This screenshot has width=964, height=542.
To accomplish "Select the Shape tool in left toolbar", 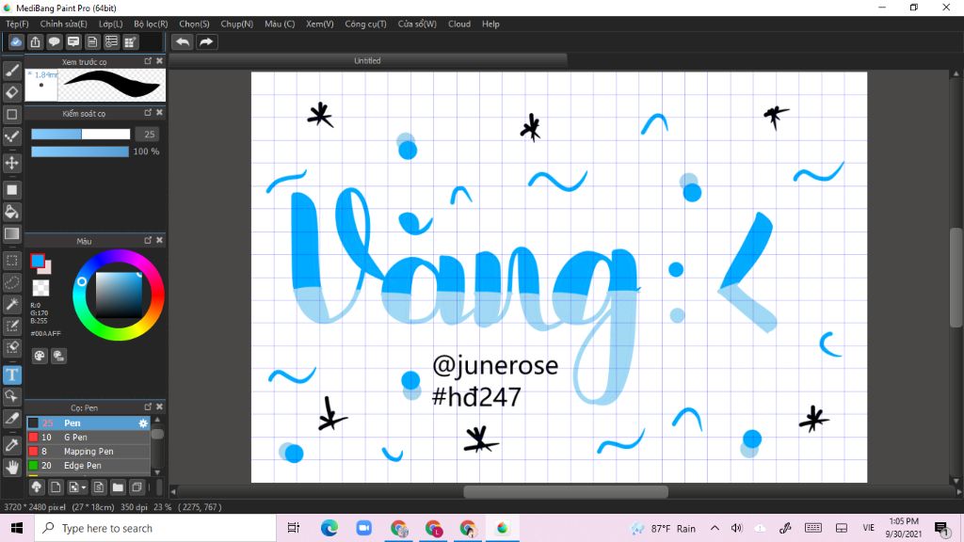I will pos(11,114).
